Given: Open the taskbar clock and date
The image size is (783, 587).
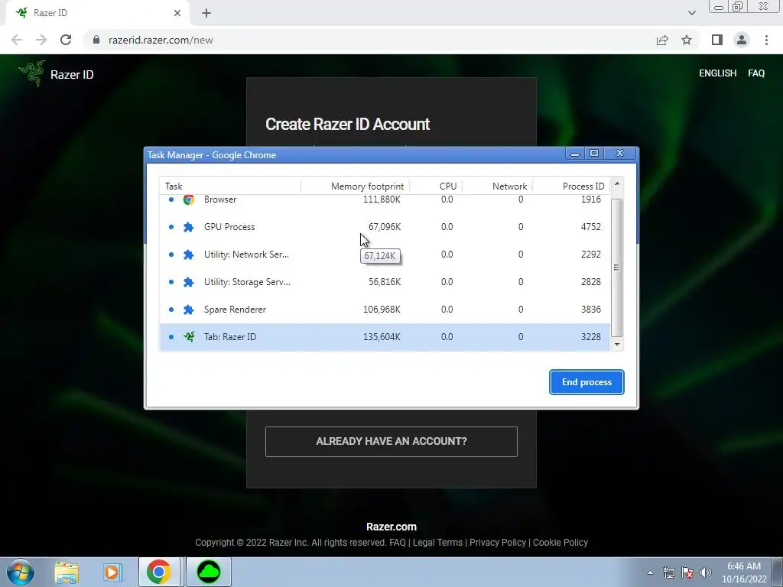Looking at the screenshot, I should tap(744, 572).
